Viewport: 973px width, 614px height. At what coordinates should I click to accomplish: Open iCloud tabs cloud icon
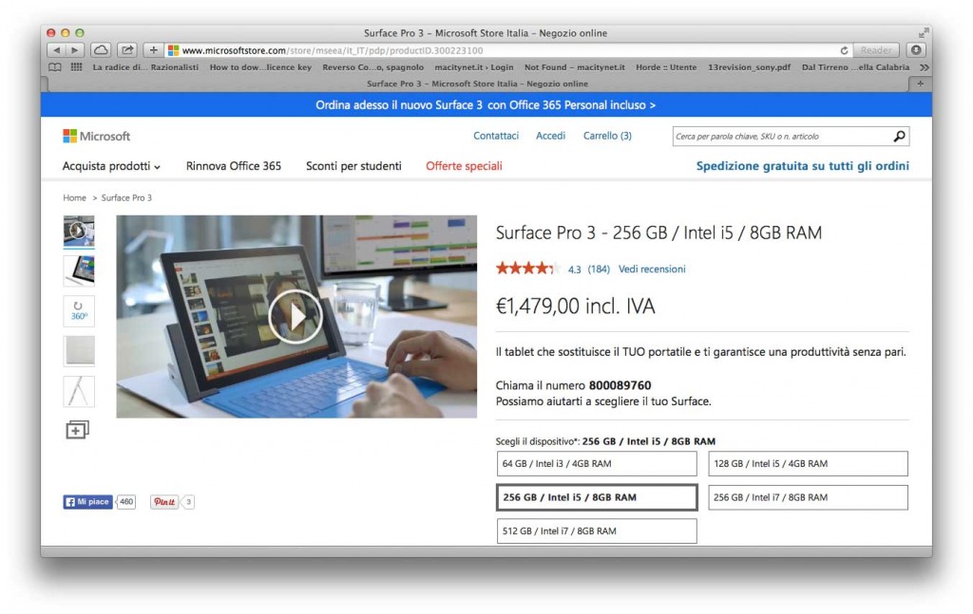(101, 50)
